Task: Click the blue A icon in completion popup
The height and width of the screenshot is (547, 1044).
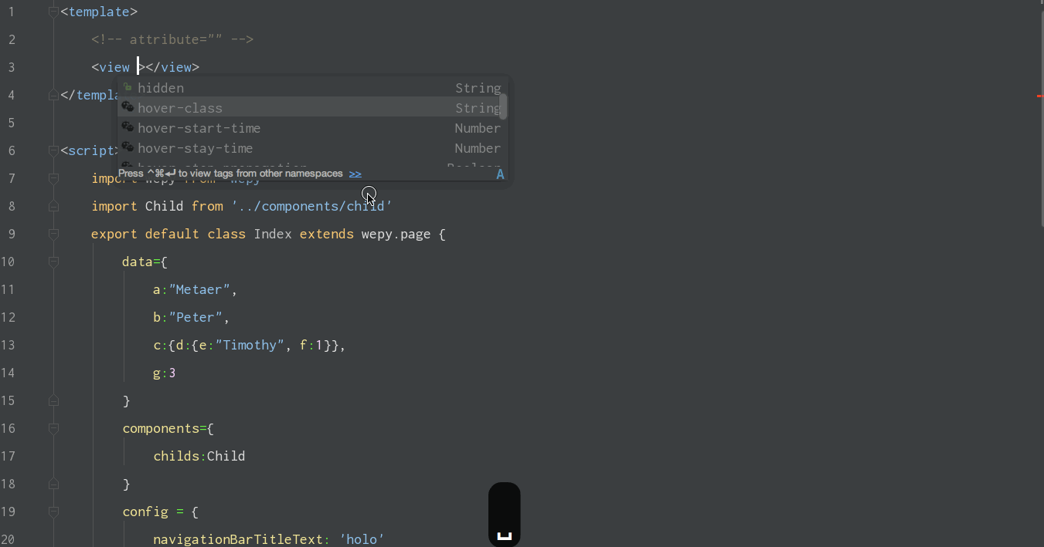Action: click(500, 174)
